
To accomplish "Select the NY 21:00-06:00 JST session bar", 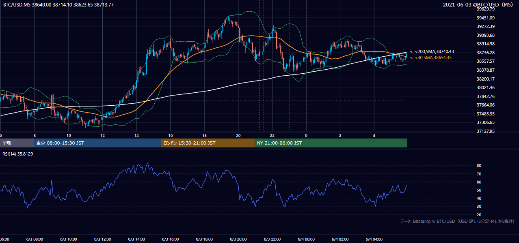I will [331, 143].
